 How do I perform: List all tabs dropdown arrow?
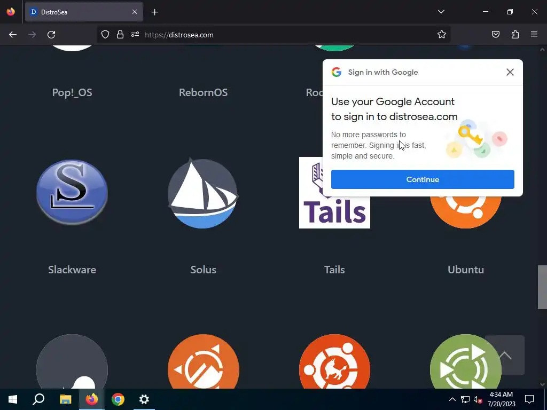[441, 12]
